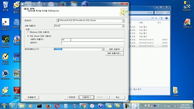This screenshot has height=109, width=194.
Task: Open the SmartMan desktop shortcut
Action: [5, 75]
